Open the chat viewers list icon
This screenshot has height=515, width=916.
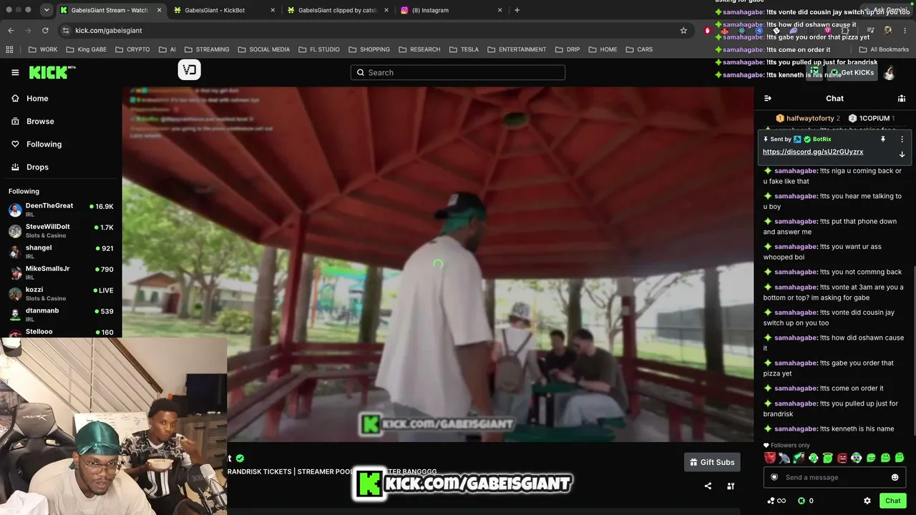pos(902,99)
